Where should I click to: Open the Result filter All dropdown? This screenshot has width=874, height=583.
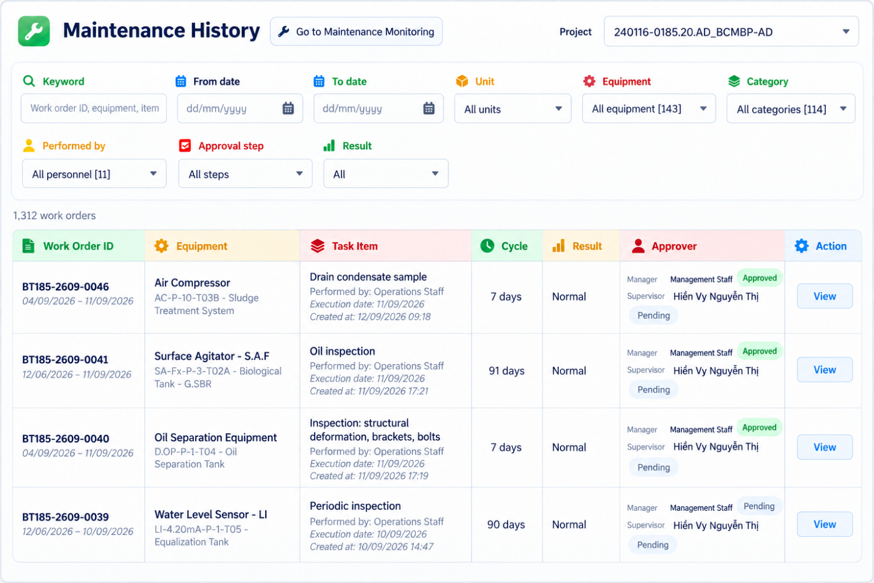(386, 174)
